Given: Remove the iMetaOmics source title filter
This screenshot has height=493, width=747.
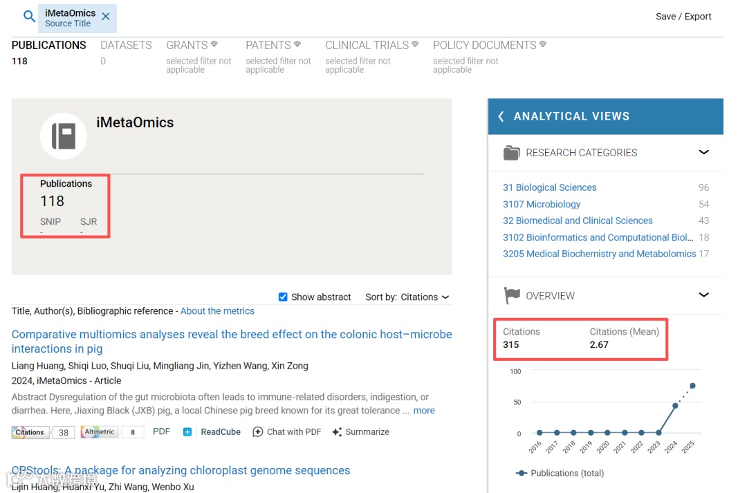Looking at the screenshot, I should point(106,17).
